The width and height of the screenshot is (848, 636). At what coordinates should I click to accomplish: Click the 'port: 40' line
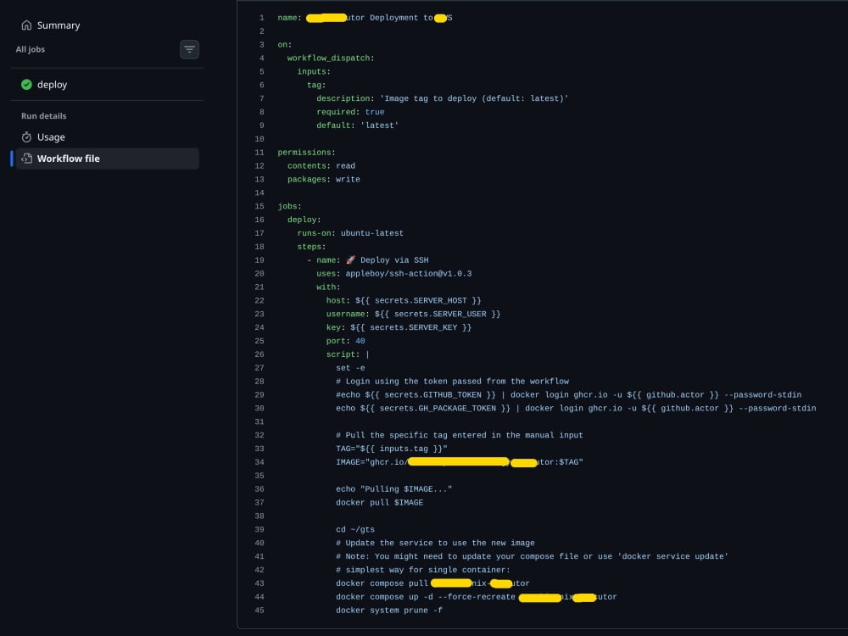[346, 341]
